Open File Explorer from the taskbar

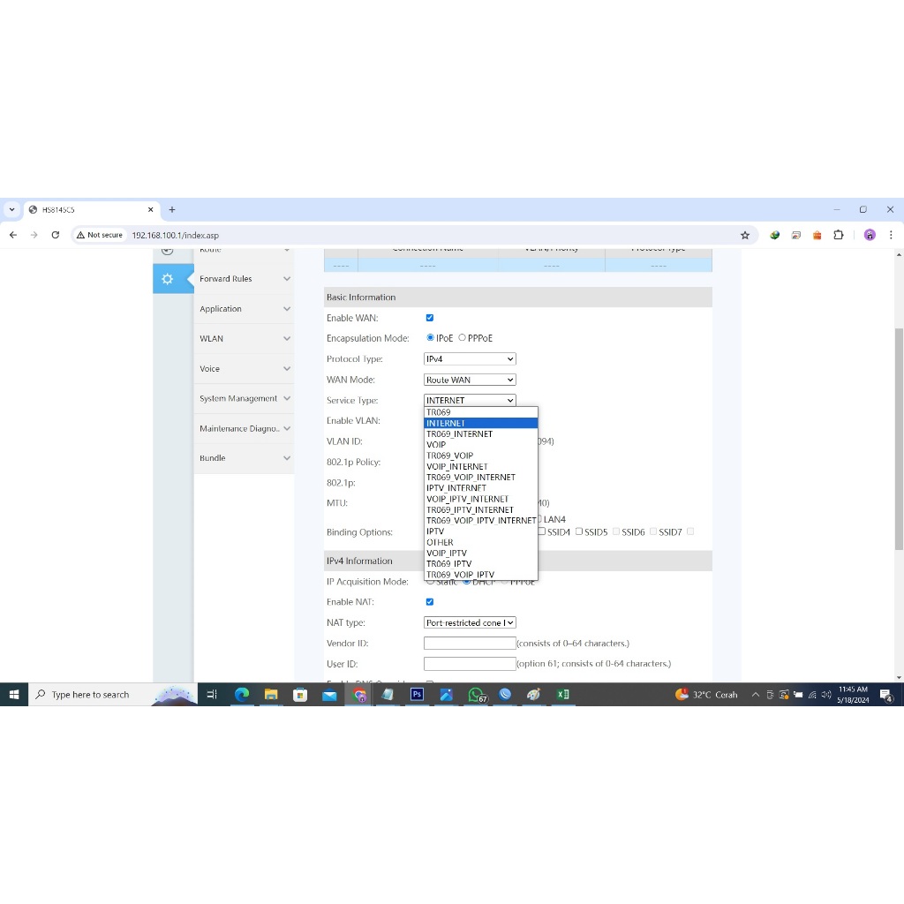pos(271,695)
